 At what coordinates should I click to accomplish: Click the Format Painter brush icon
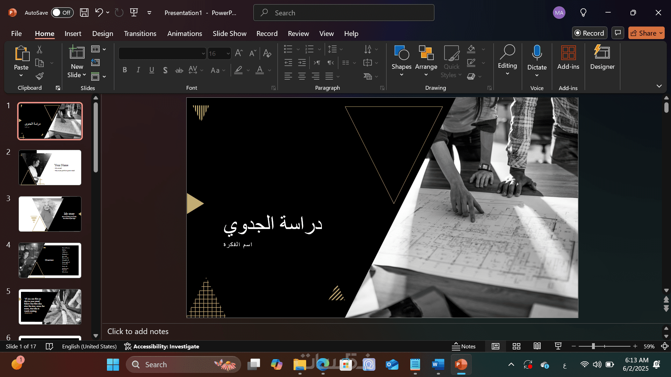point(39,76)
